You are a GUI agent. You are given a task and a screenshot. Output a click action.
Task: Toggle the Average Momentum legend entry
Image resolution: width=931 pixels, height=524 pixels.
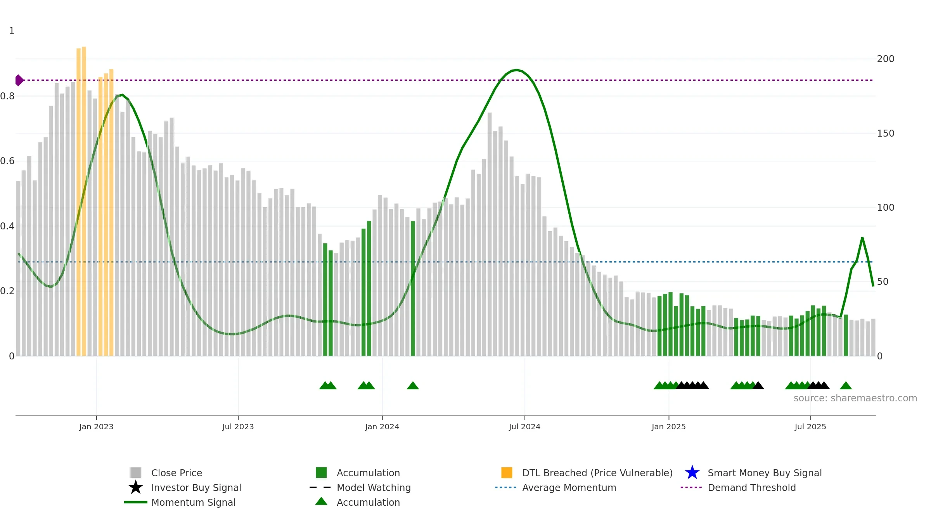pyautogui.click(x=555, y=488)
